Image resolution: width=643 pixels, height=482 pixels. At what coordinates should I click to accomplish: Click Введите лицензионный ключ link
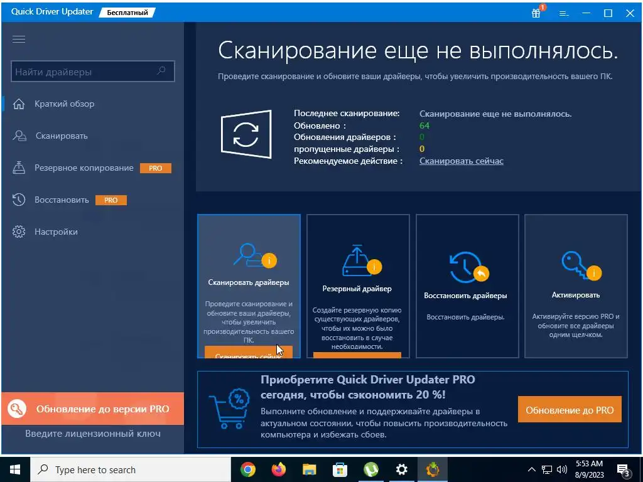pos(93,433)
